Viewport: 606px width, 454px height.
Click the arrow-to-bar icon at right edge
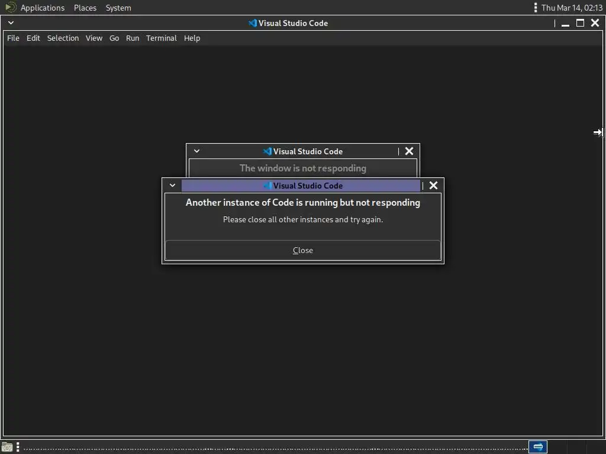(x=598, y=132)
